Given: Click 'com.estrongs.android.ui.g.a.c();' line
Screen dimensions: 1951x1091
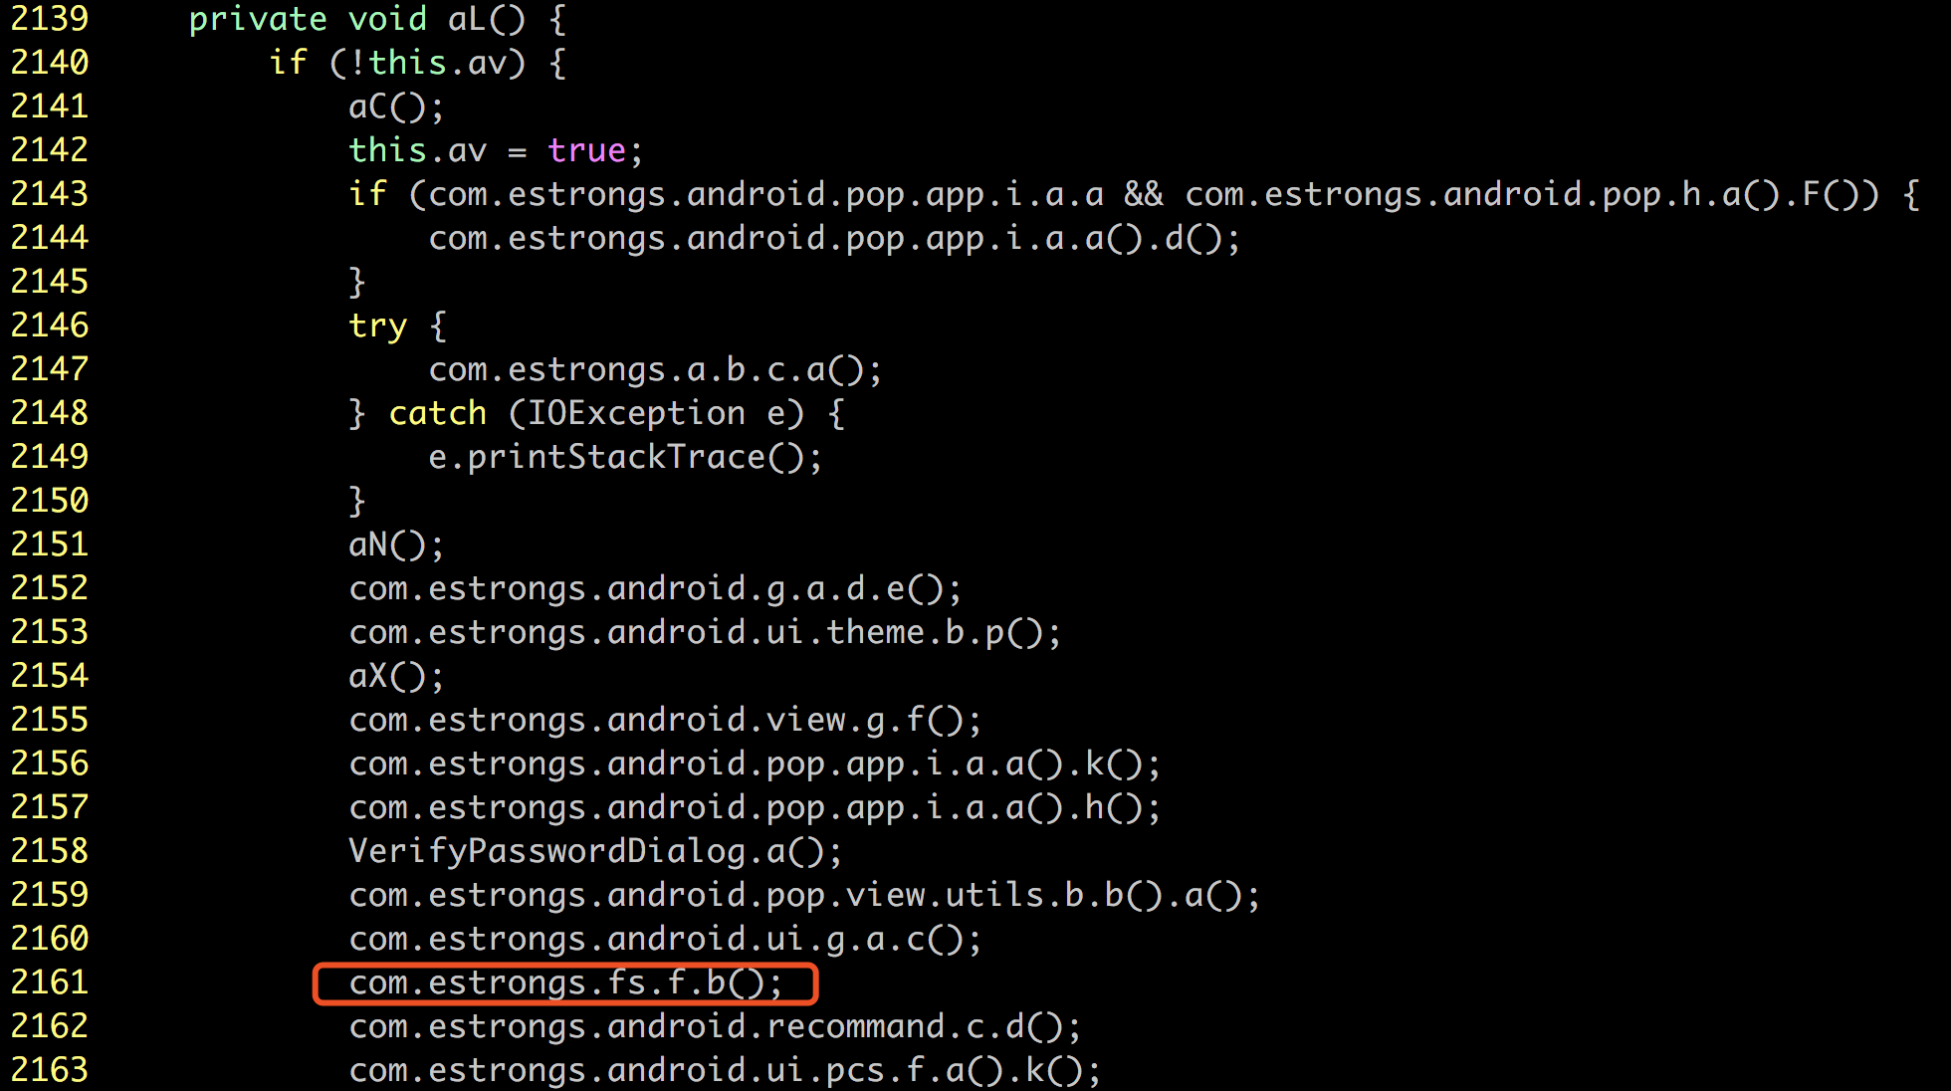Looking at the screenshot, I should [665, 940].
